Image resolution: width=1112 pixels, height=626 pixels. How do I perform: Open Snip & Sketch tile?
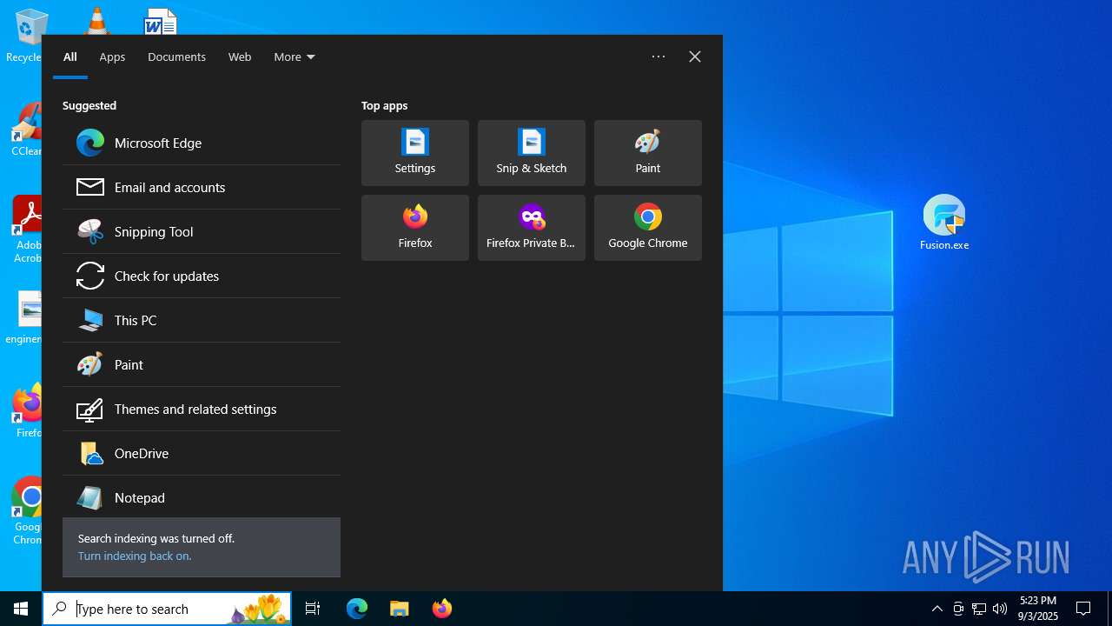click(532, 153)
